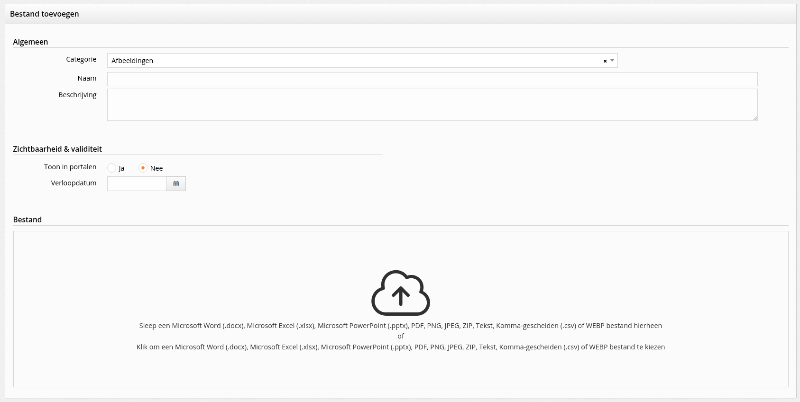Click the 'Bestand toevoegen' panel header

point(45,14)
